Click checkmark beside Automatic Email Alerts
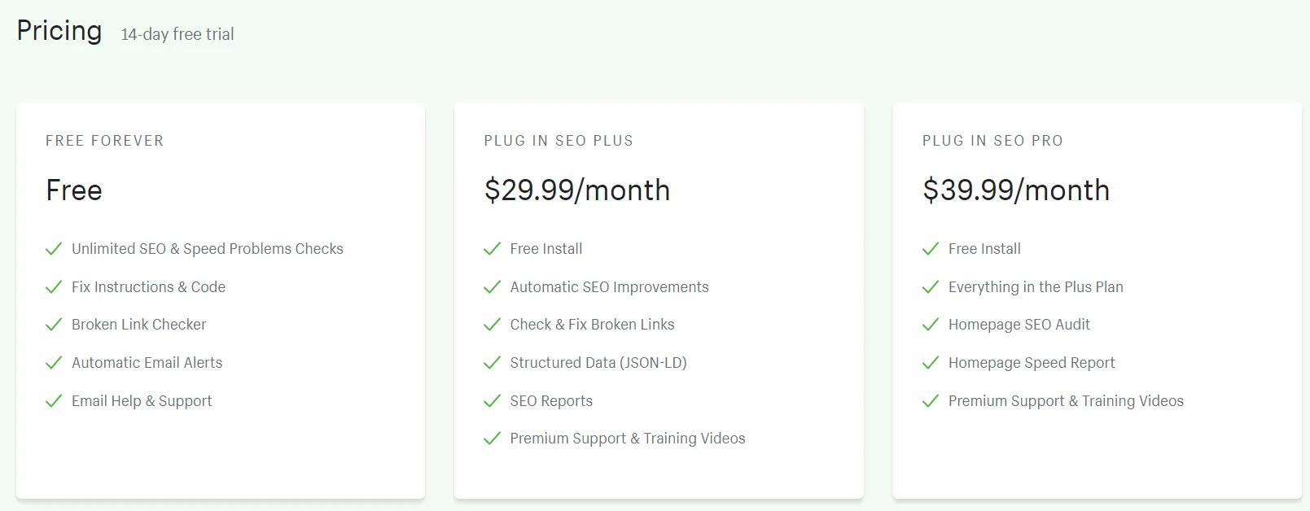 coord(54,363)
